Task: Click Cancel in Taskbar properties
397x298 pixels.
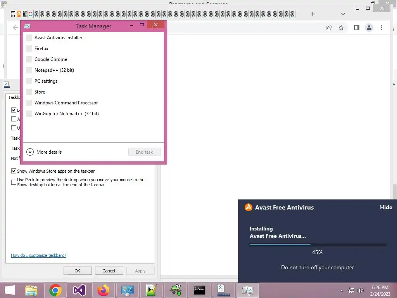Action: click(109, 270)
